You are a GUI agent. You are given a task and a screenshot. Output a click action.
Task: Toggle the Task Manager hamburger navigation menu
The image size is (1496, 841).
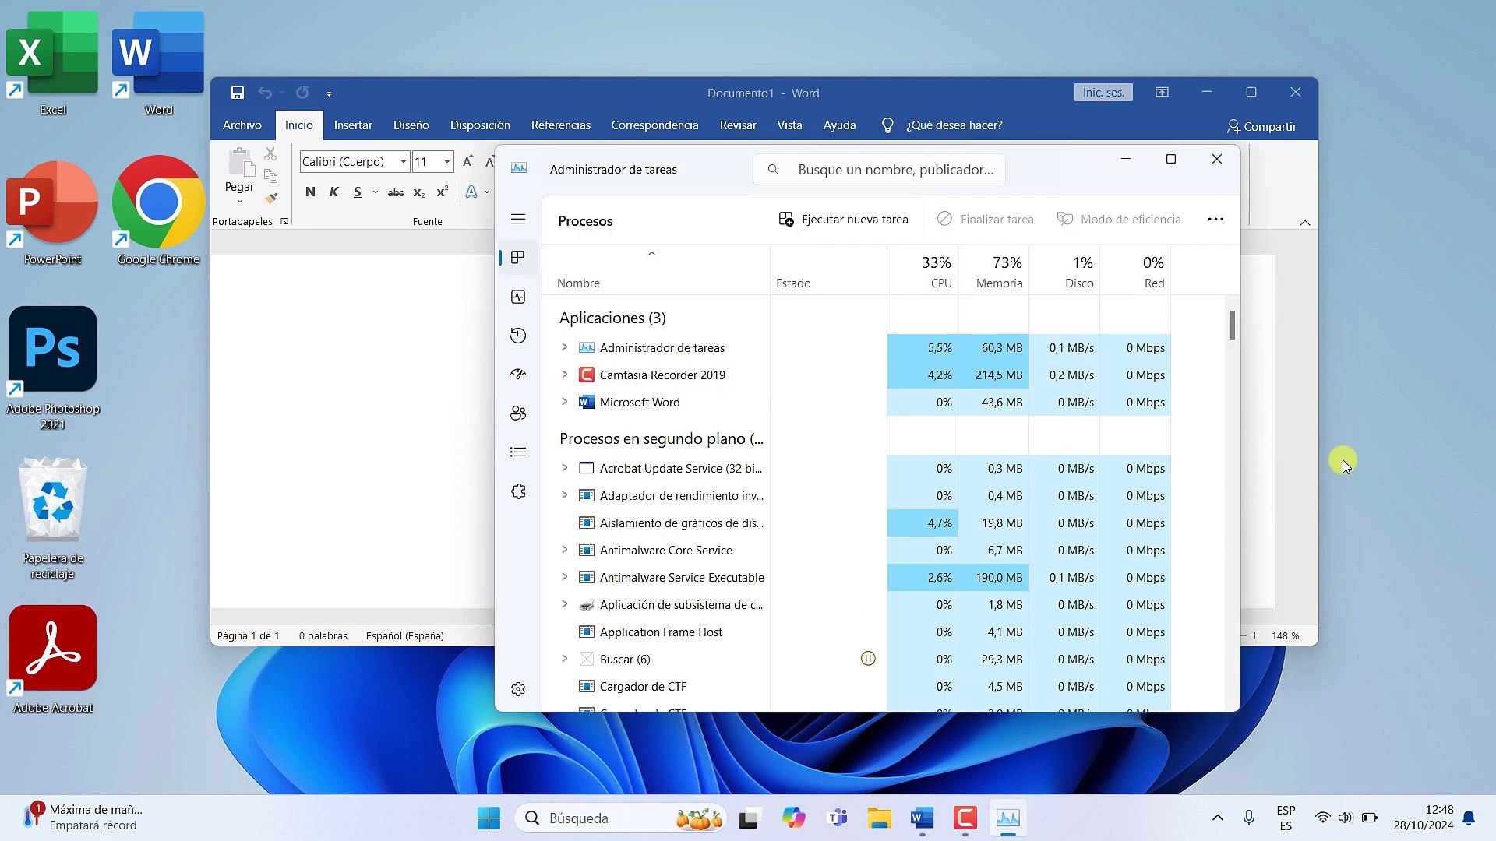point(518,220)
